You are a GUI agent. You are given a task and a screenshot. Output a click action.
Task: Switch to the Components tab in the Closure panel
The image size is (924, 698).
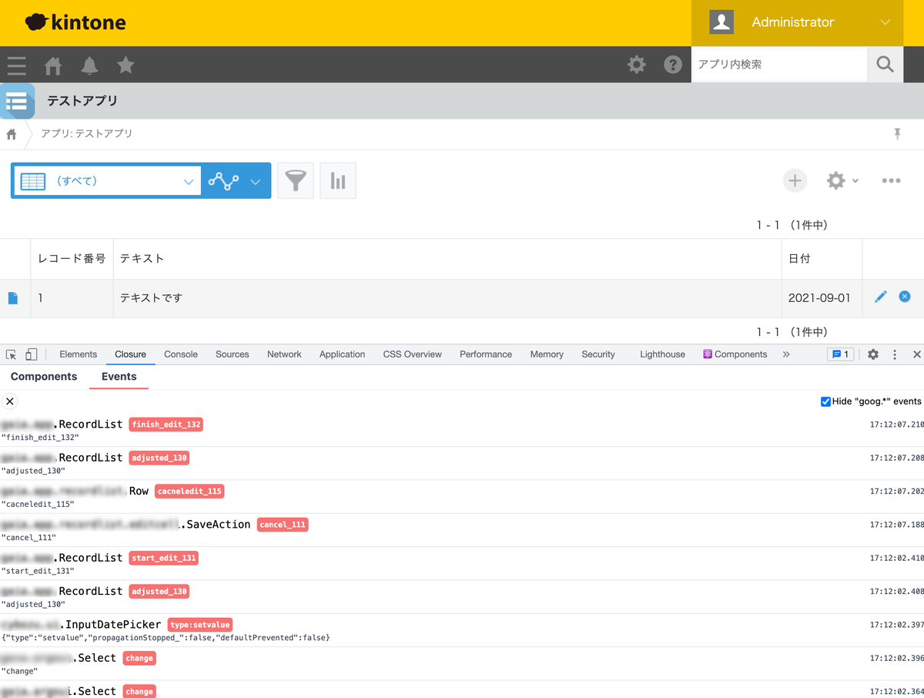[x=43, y=377]
